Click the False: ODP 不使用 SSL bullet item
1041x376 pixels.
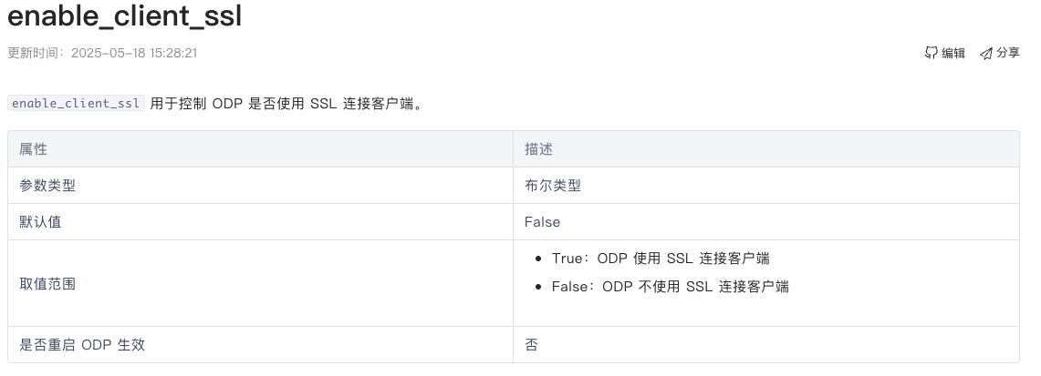pos(671,287)
